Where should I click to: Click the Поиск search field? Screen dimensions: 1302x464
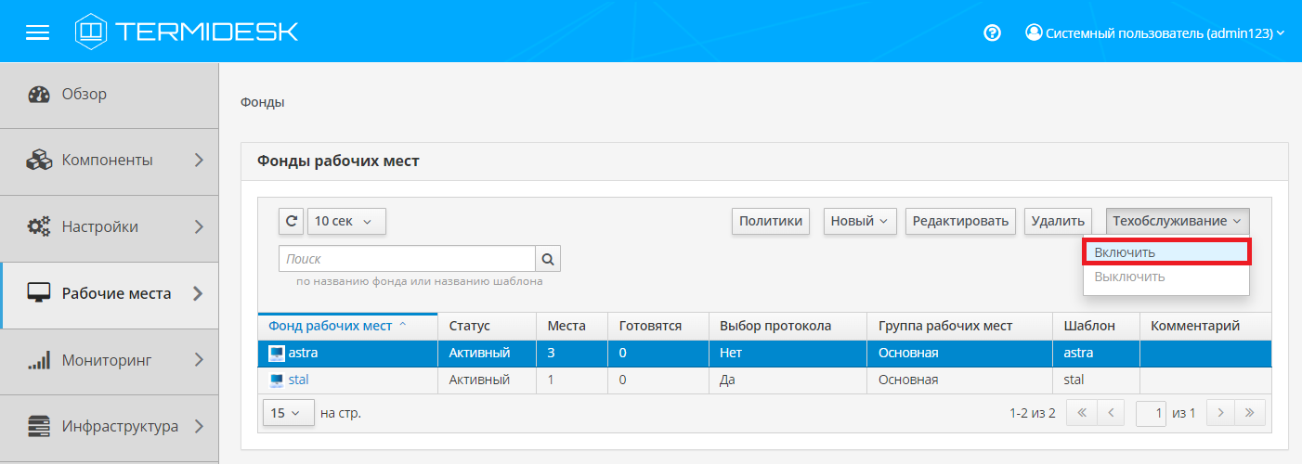tap(407, 259)
